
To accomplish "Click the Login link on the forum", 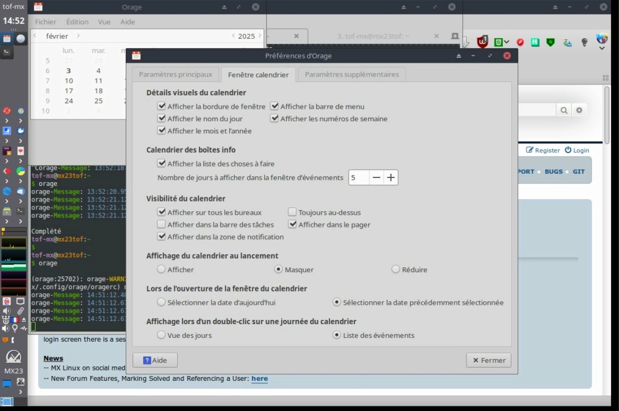I will [x=577, y=150].
